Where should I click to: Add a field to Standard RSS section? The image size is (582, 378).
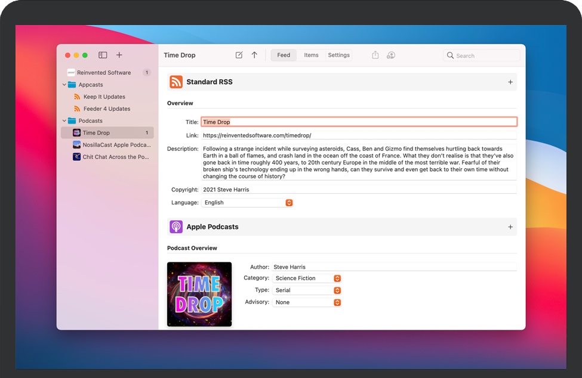click(510, 82)
